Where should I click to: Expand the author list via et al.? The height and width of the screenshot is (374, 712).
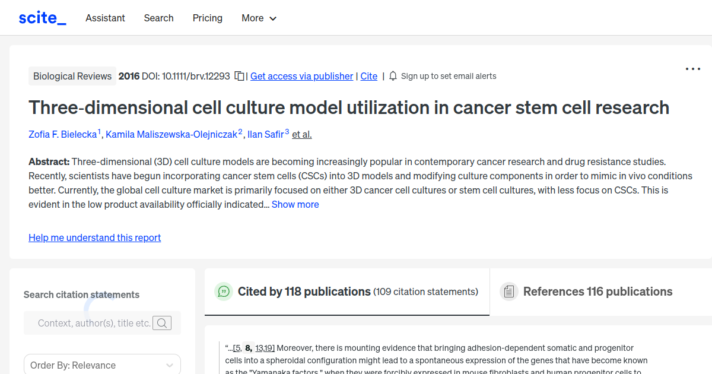[301, 134]
